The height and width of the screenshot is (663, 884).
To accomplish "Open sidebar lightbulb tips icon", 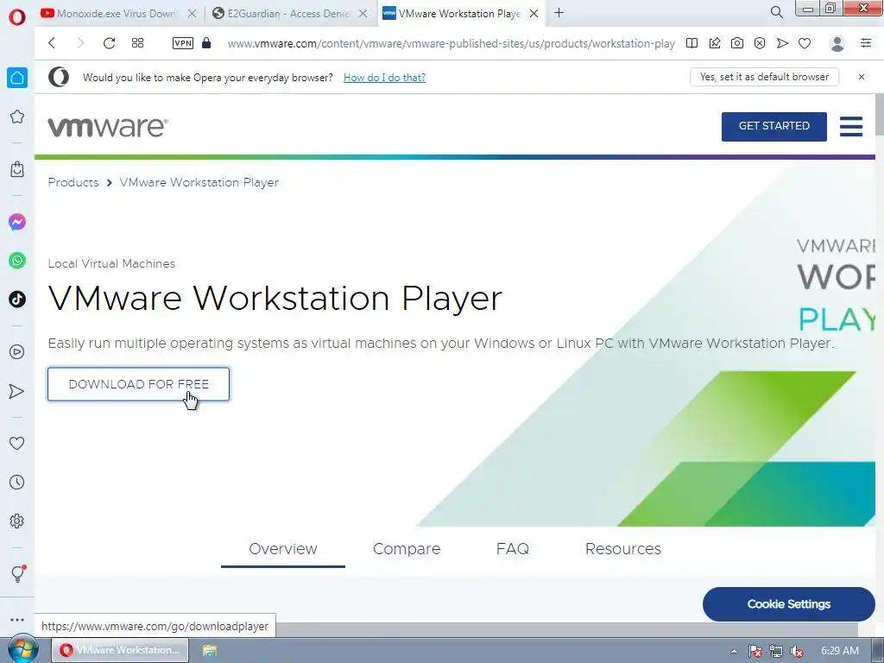I will pyautogui.click(x=17, y=573).
